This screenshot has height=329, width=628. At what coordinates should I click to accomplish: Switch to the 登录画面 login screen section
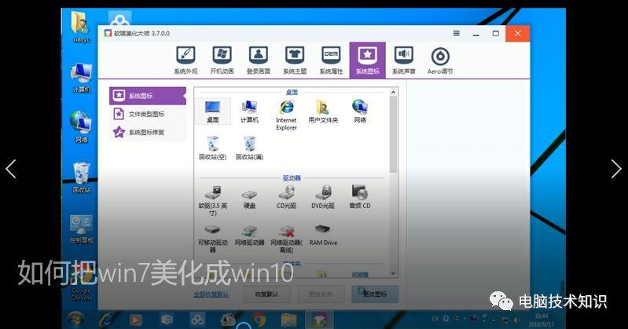259,60
